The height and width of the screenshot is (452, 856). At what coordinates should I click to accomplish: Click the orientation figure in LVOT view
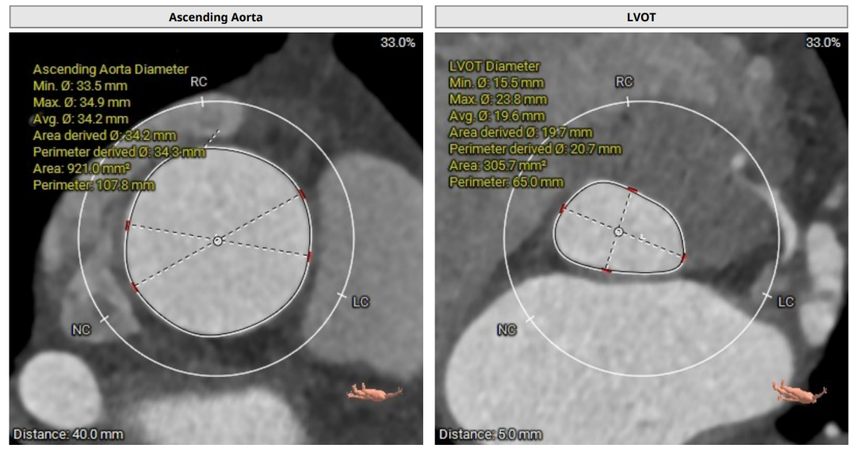tap(800, 392)
